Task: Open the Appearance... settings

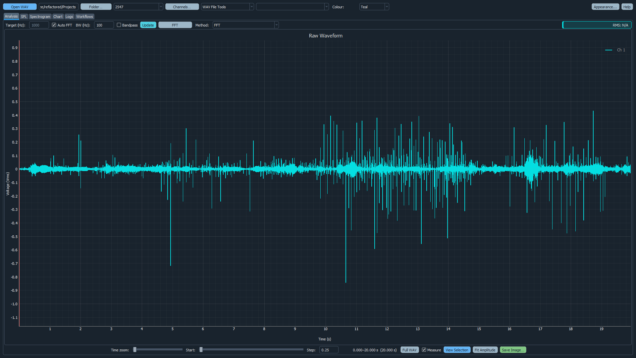Action: tap(605, 7)
